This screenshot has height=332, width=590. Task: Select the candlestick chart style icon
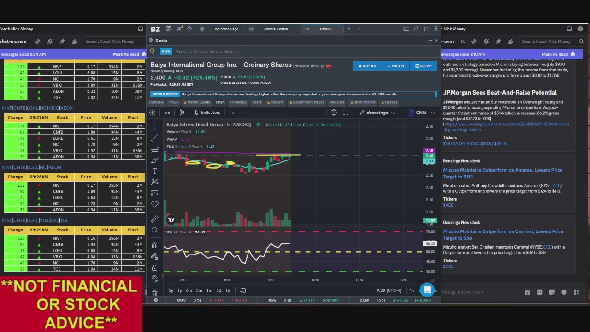coord(182,113)
